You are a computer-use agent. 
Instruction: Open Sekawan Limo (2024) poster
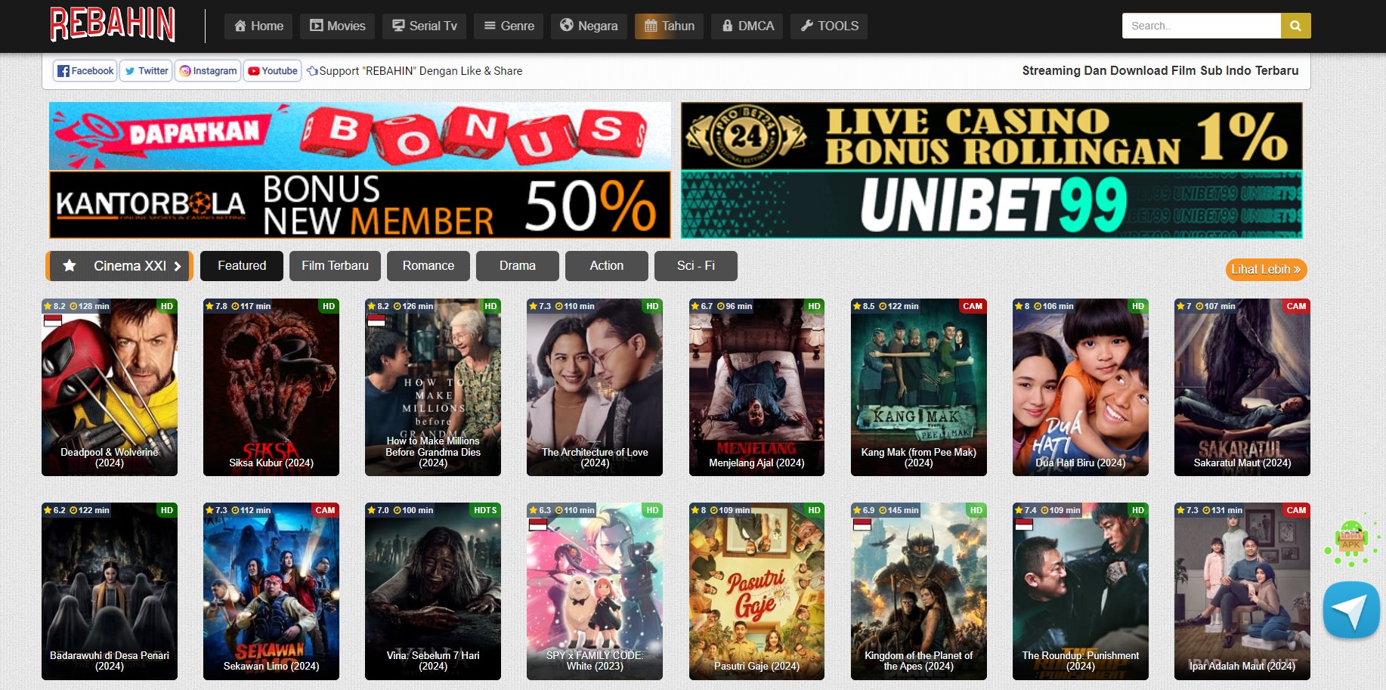pyautogui.click(x=271, y=591)
